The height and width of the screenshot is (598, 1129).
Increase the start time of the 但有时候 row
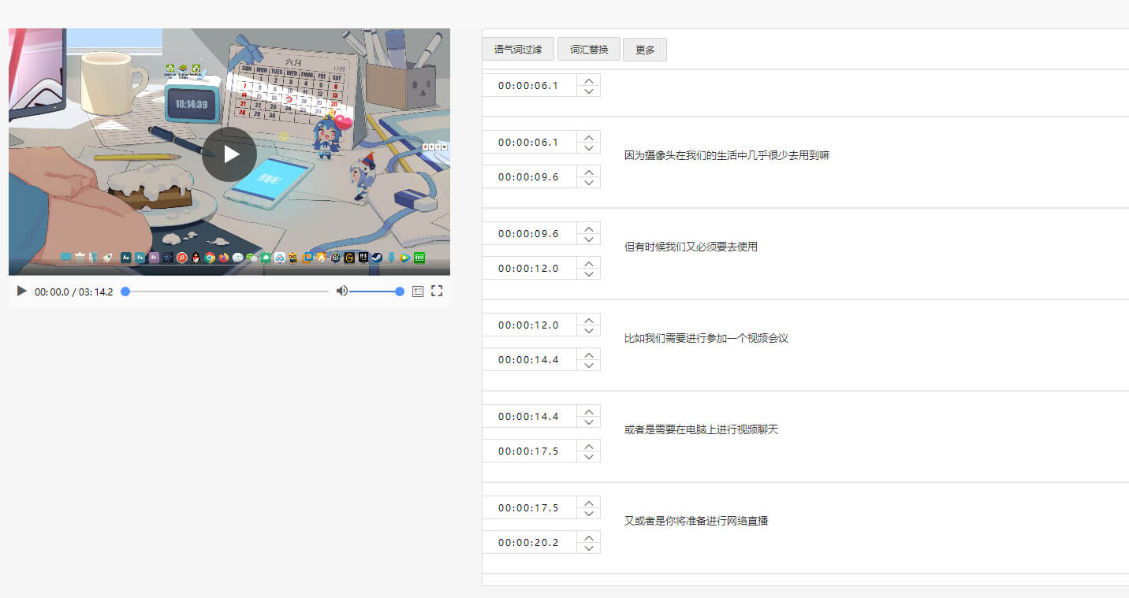click(589, 228)
